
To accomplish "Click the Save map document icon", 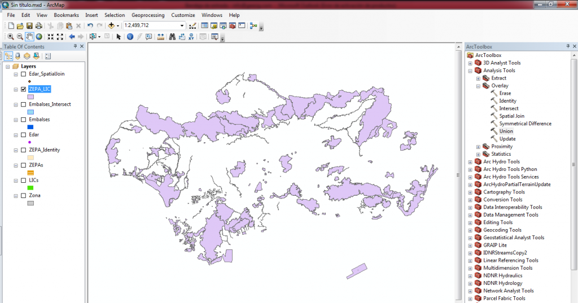I will coord(29,26).
